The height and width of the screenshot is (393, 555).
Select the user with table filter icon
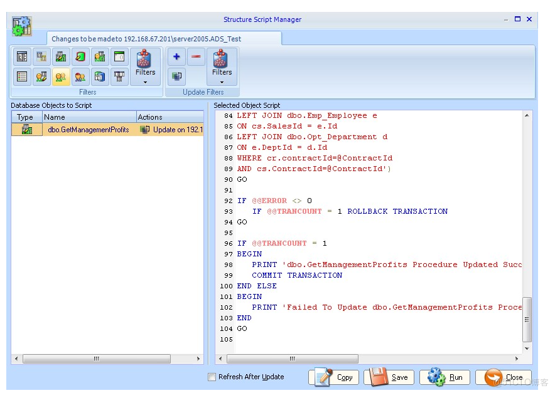99,56
